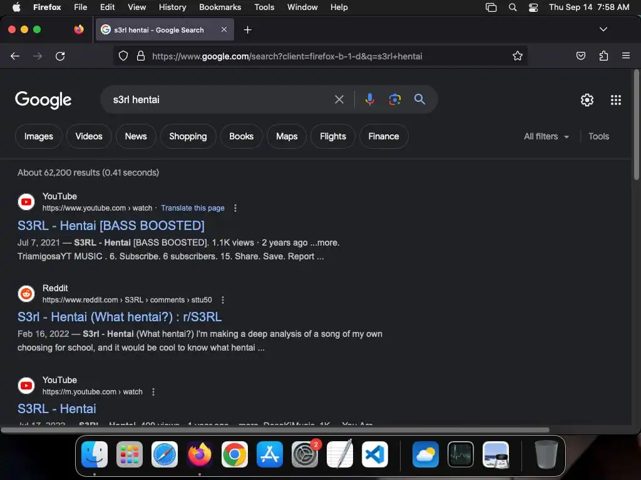Open the Save to Pocket icon

[x=580, y=56]
